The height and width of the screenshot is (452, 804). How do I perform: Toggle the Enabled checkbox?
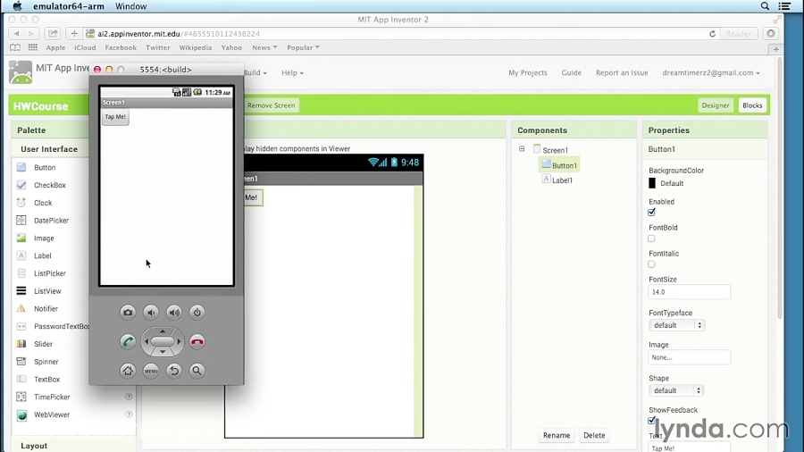point(652,213)
